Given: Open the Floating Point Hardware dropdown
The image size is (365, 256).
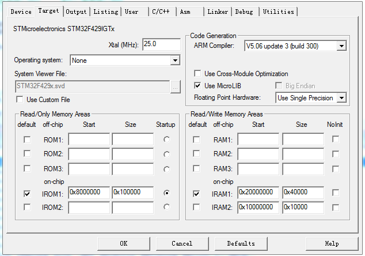Looking at the screenshot, I should 311,98.
